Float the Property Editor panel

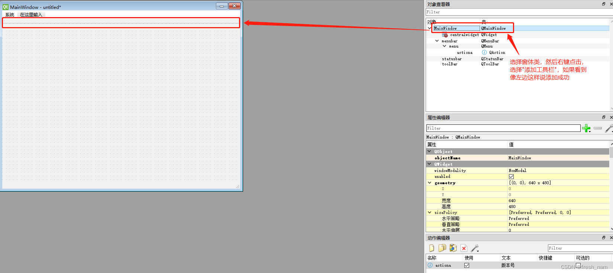click(x=604, y=117)
